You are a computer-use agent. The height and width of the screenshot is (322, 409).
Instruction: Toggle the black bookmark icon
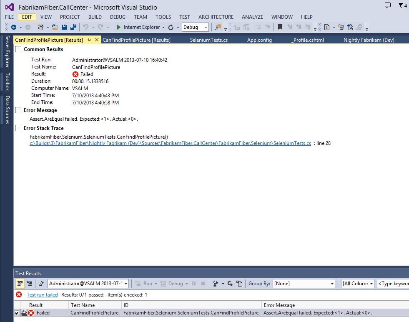point(280,27)
